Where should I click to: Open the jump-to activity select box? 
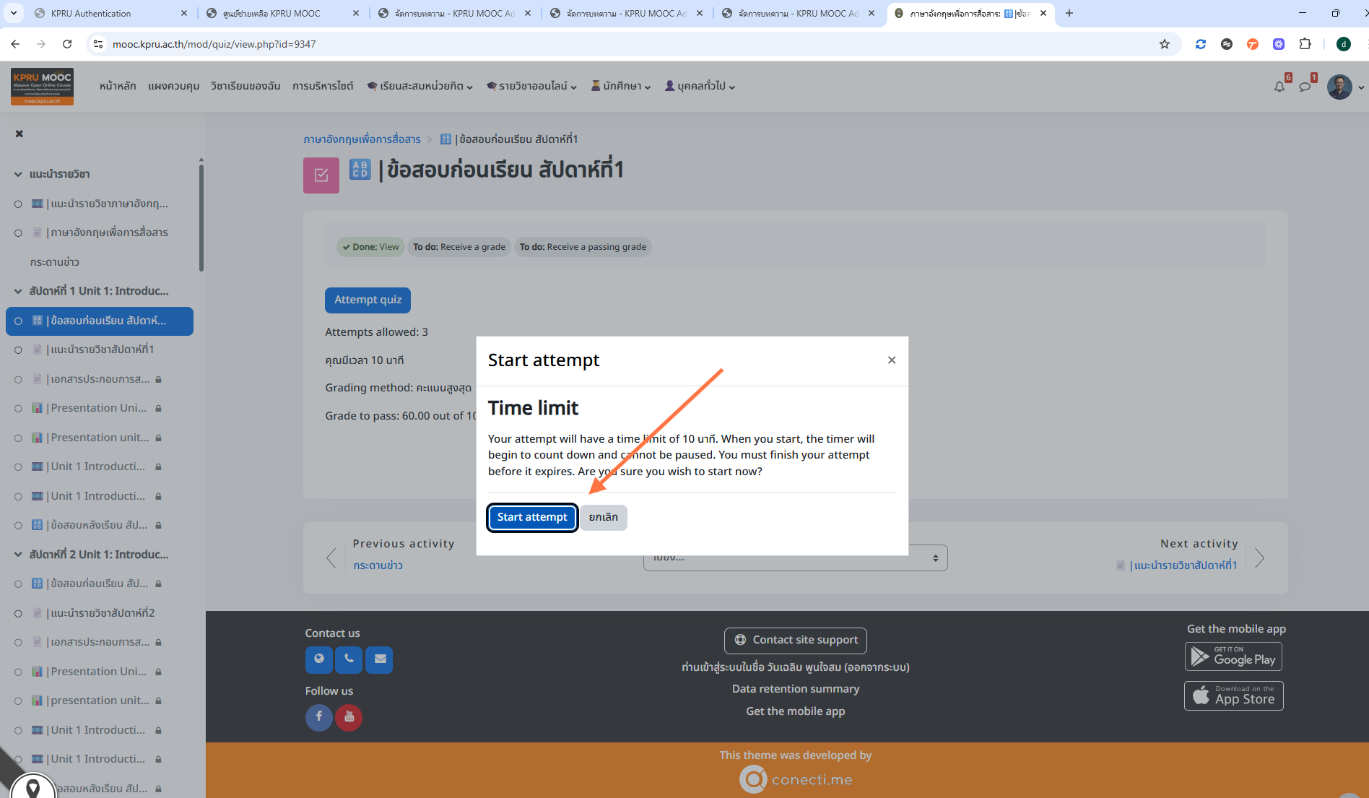(795, 558)
